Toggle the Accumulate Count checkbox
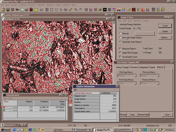 (120, 57)
